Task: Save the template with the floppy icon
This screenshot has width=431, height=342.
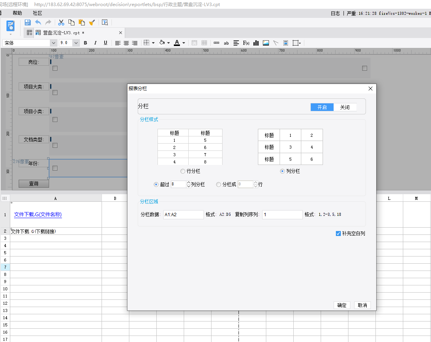Action: 27,22
